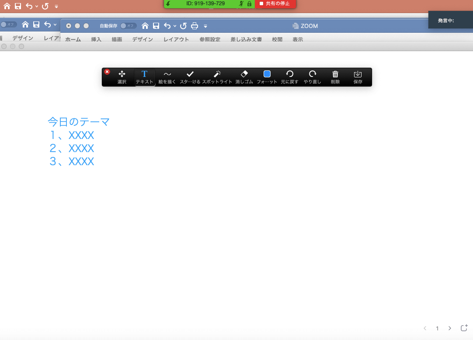Click やり直し (Redo) in the annotation toolbar
Screen dimensions: 473x340
coord(312,77)
